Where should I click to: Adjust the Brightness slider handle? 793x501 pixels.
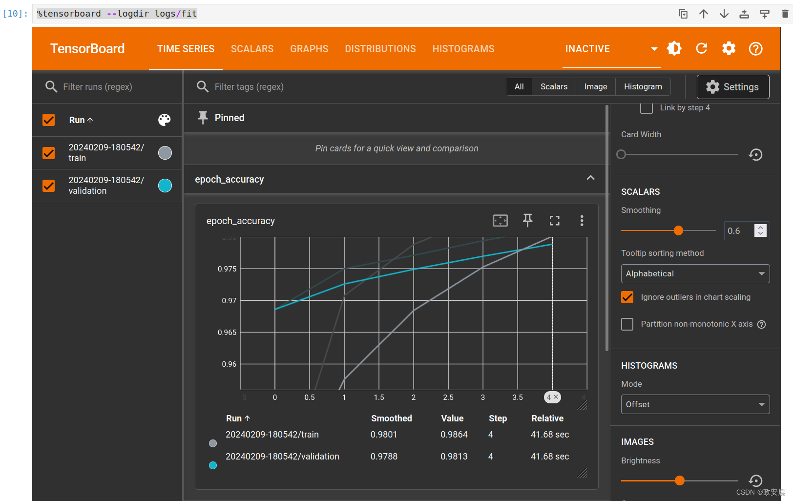pos(680,480)
